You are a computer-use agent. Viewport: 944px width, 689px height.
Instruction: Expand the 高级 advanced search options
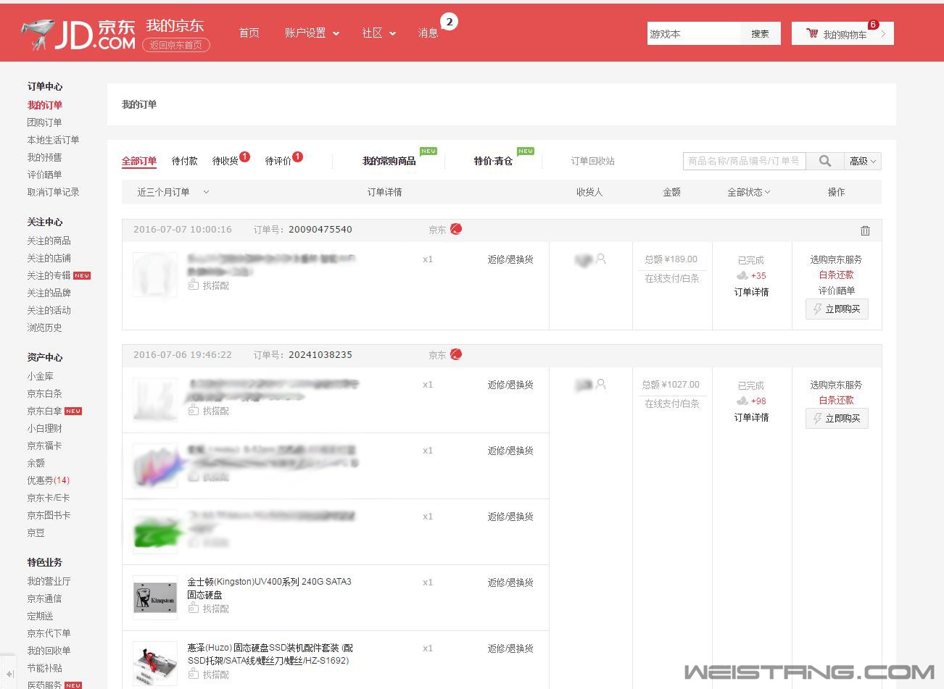[x=863, y=161]
